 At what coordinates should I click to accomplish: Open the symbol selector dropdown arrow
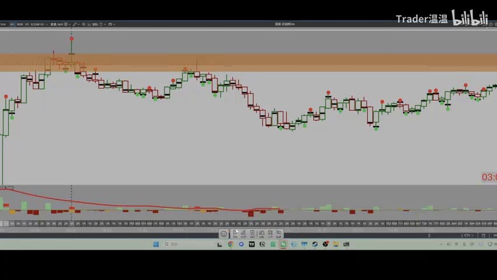pos(47,24)
